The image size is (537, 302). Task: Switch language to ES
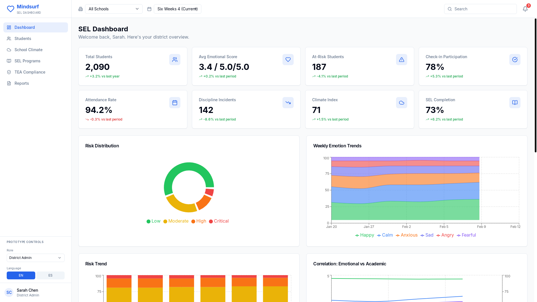point(50,275)
